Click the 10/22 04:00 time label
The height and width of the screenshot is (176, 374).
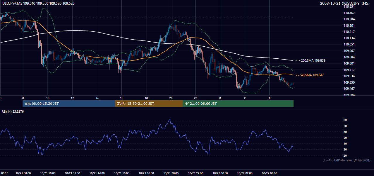(269, 173)
